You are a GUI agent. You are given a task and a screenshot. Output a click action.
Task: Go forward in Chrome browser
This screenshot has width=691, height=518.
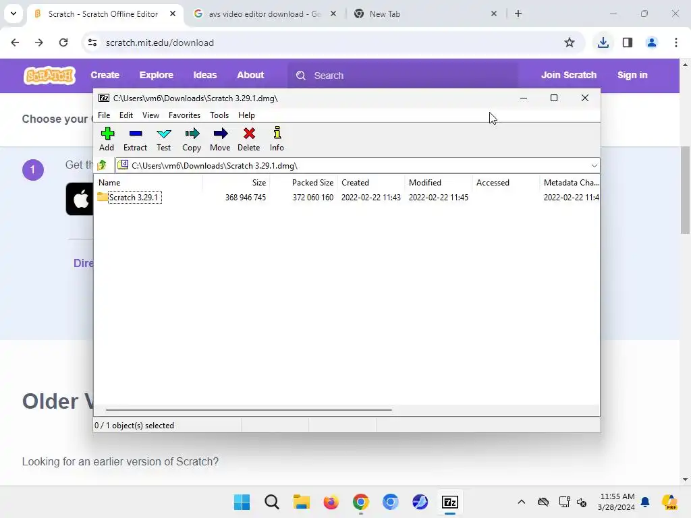(39, 42)
